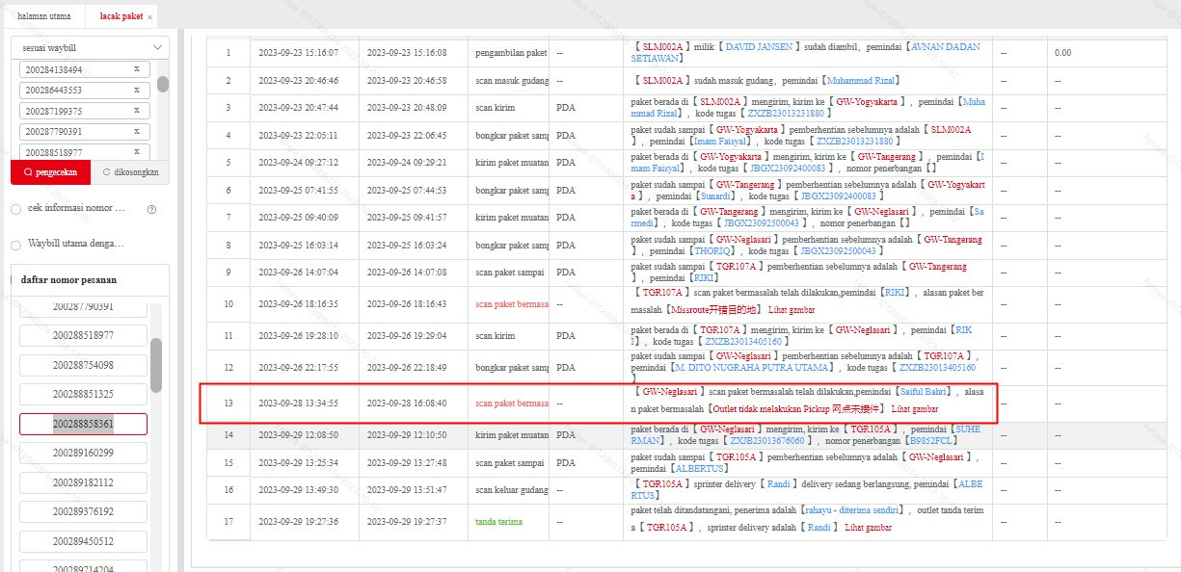Click the dikosongkan clear button
This screenshot has width=1181, height=572.
pos(130,173)
